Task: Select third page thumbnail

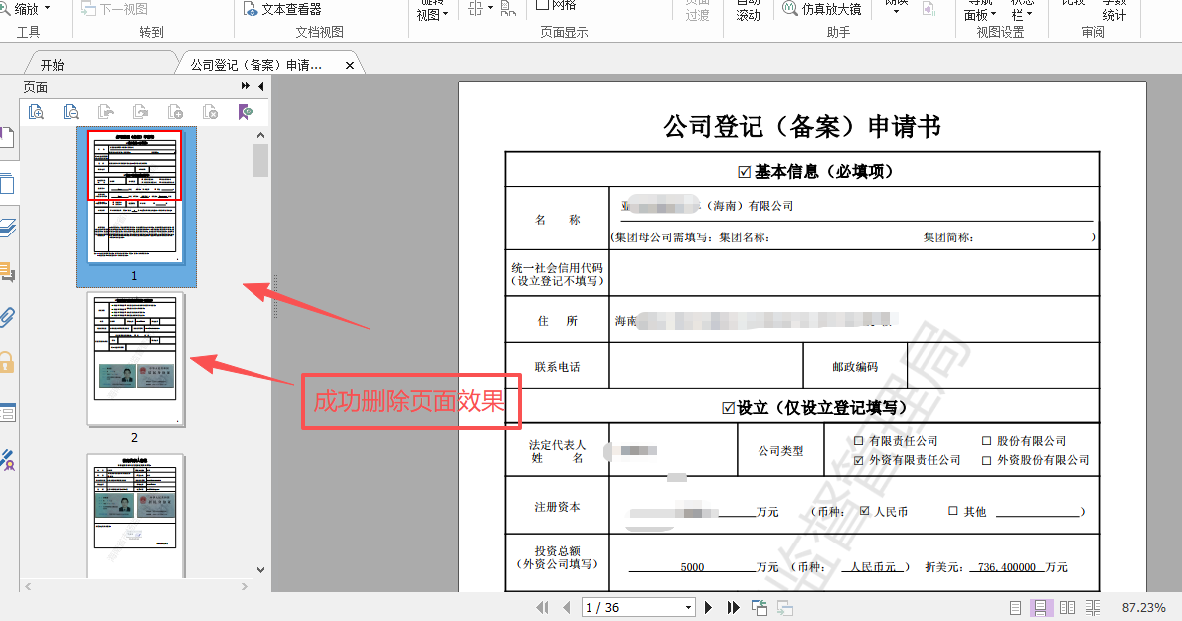Action: coord(135,517)
